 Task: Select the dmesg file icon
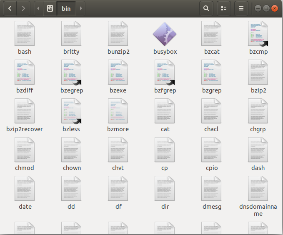211,189
